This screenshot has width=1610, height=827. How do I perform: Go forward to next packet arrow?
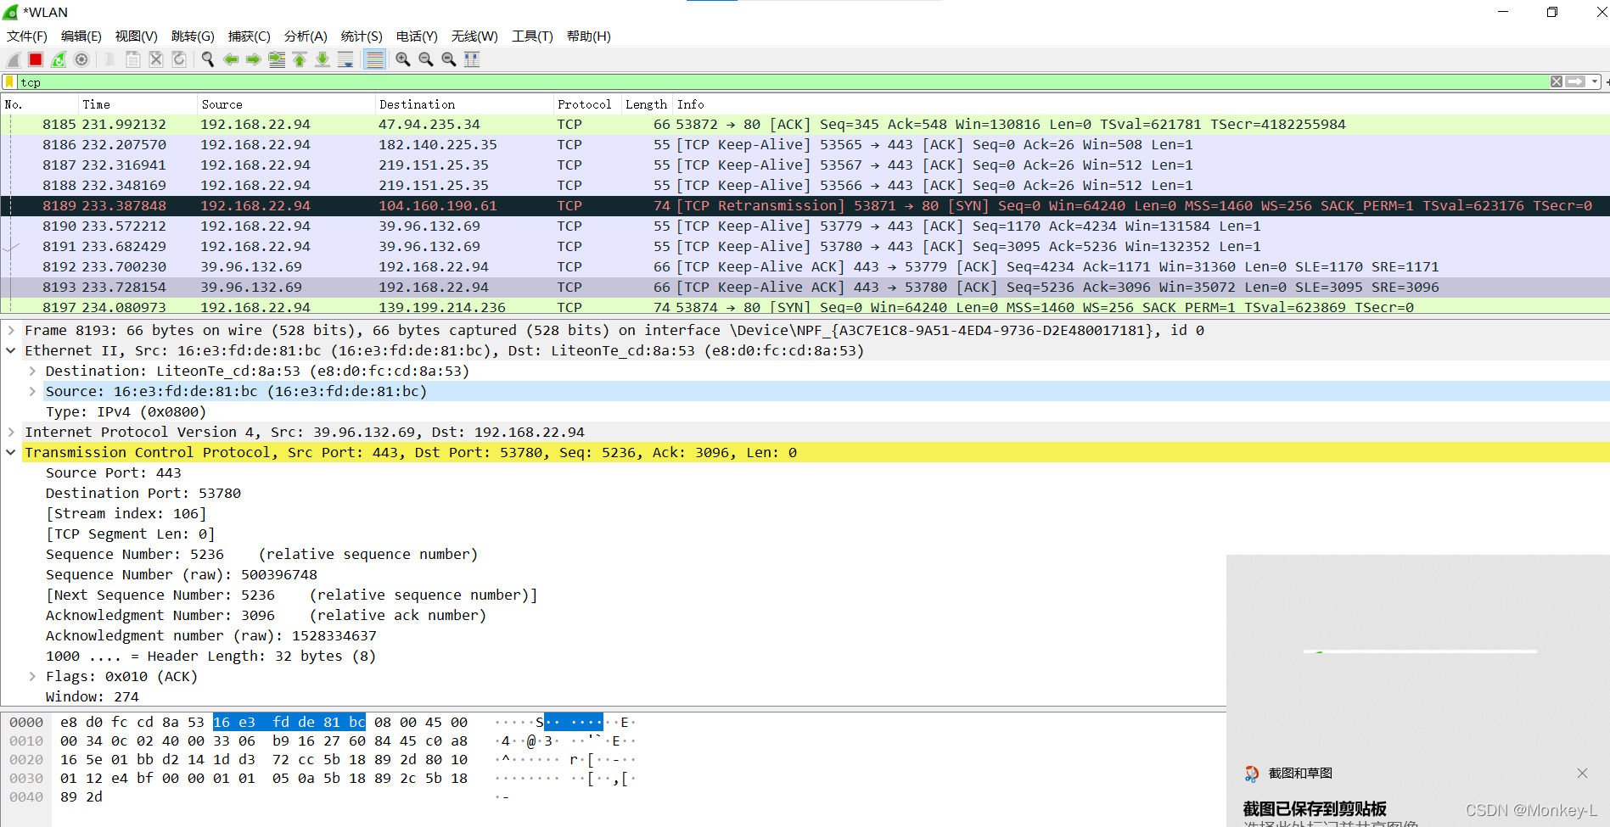pyautogui.click(x=254, y=59)
